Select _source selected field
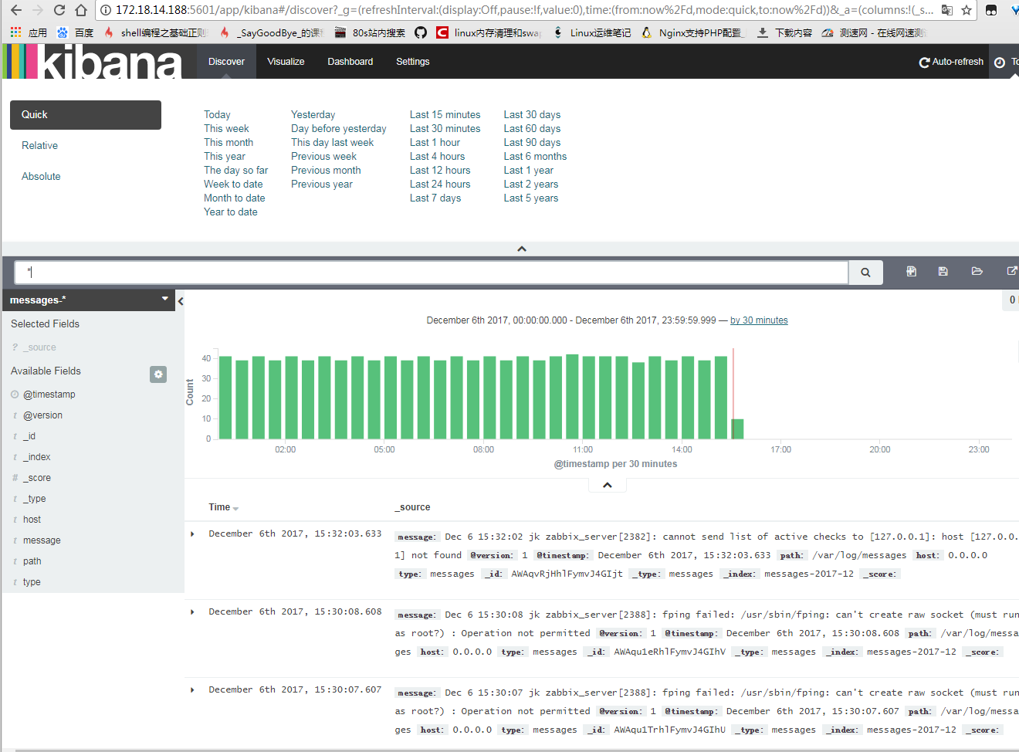The width and height of the screenshot is (1019, 752). pyautogui.click(x=39, y=347)
